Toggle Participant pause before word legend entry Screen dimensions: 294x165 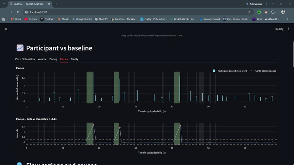(x=230, y=71)
